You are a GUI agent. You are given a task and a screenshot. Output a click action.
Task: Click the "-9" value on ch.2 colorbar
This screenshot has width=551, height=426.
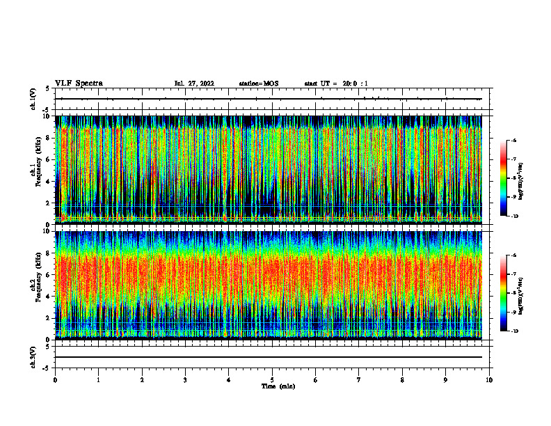pos(513,312)
